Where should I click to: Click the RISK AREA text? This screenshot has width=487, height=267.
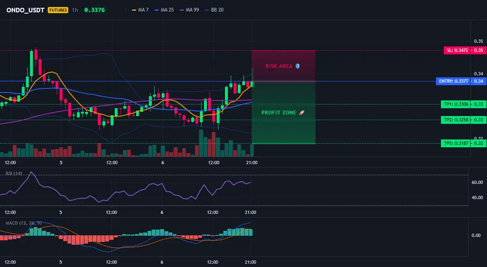tap(279, 66)
